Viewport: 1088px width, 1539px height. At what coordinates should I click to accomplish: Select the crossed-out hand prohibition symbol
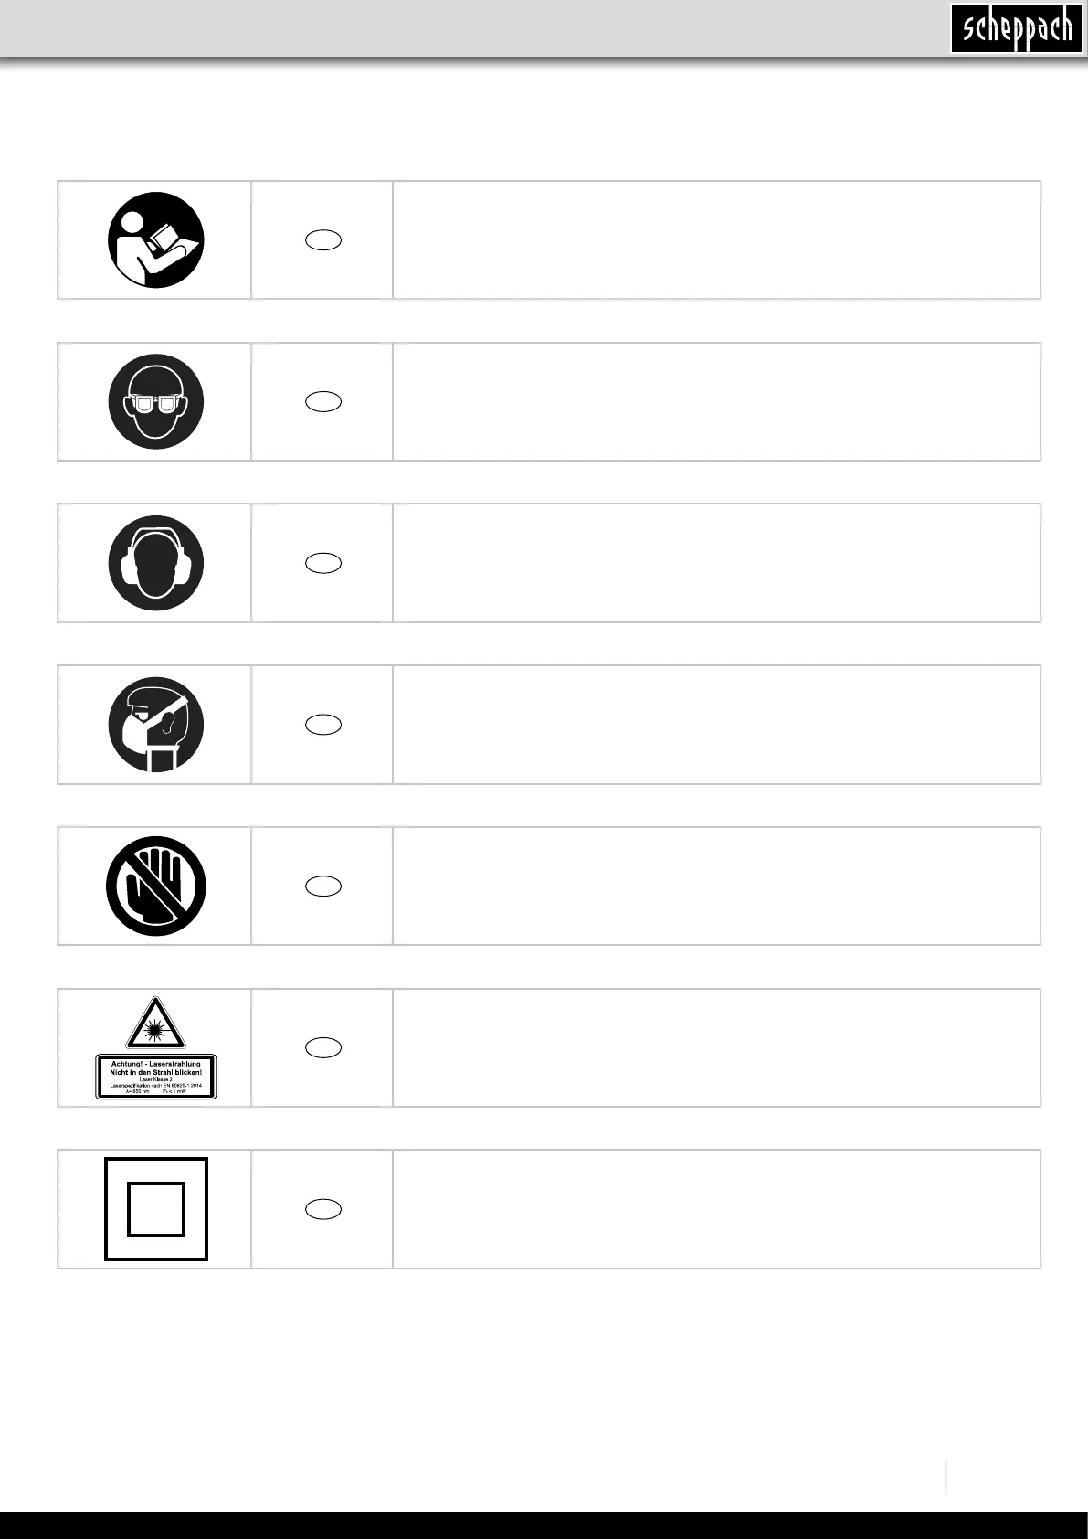click(x=155, y=886)
